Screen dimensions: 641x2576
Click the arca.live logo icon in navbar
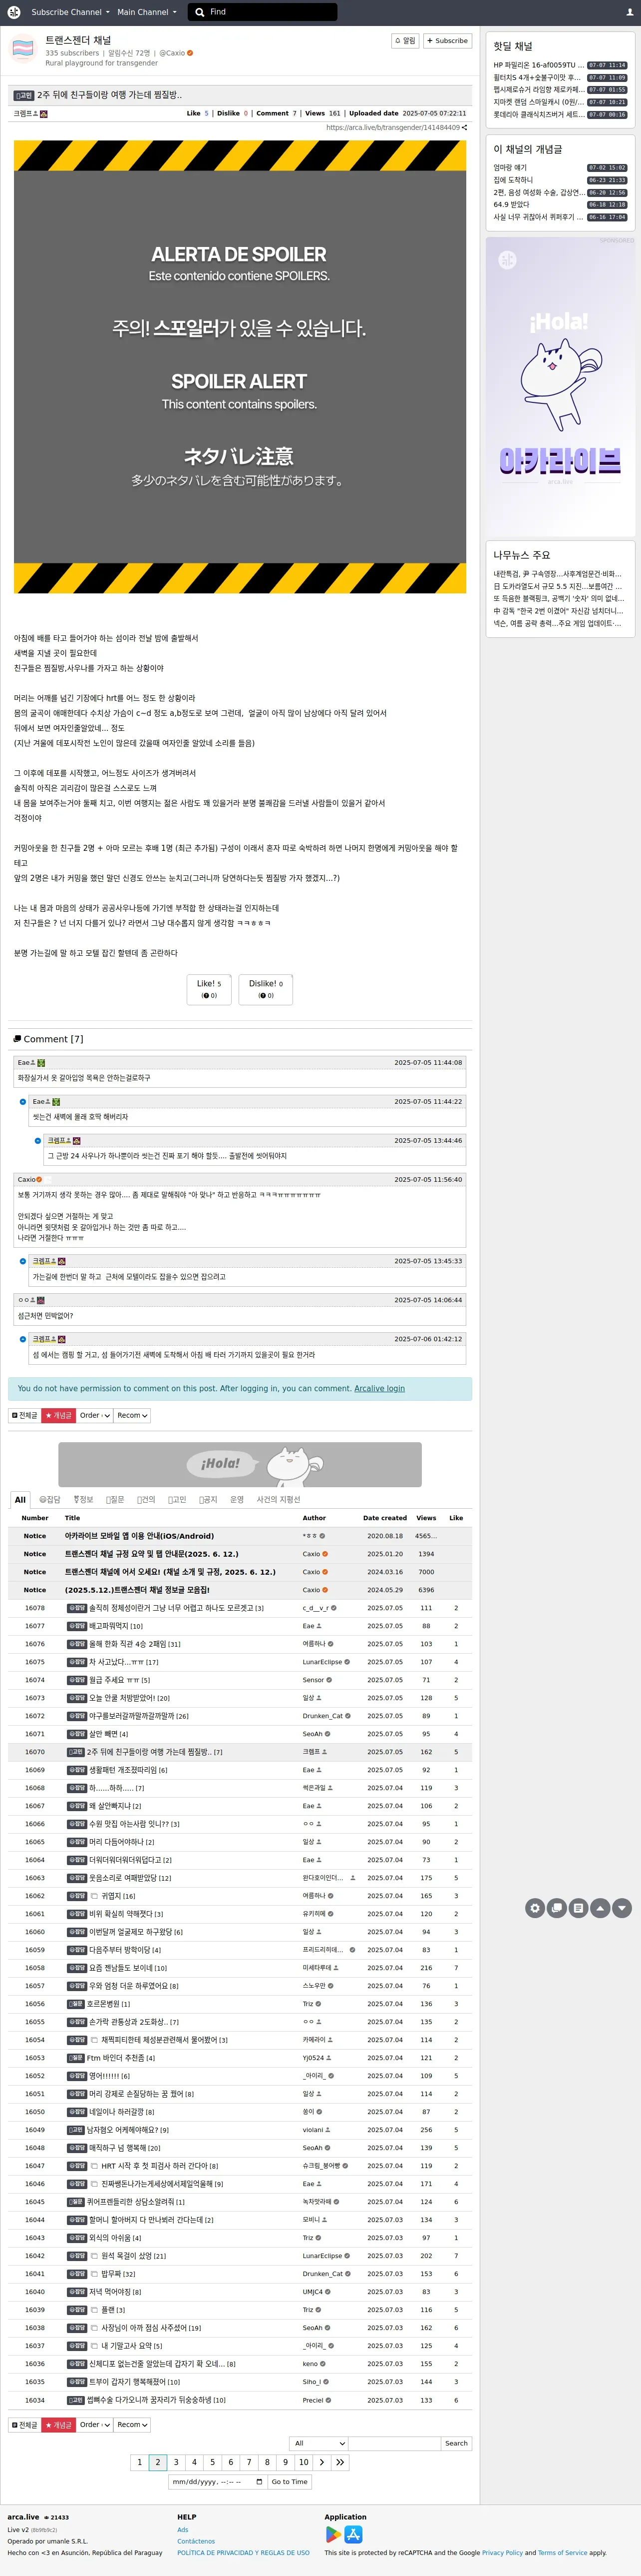(x=14, y=12)
